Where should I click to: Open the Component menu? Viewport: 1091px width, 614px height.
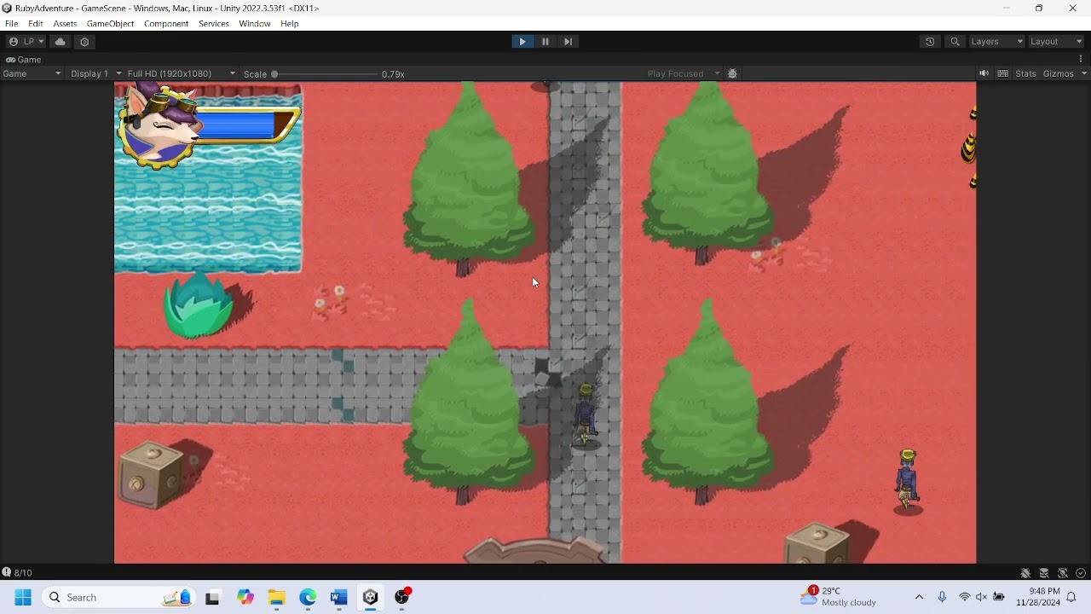166,24
